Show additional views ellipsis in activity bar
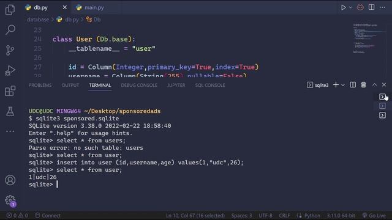 [10, 131]
